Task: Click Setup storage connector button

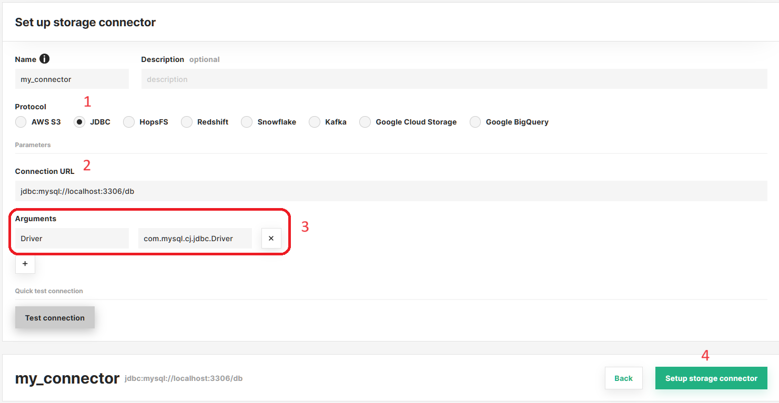Action: [x=711, y=378]
